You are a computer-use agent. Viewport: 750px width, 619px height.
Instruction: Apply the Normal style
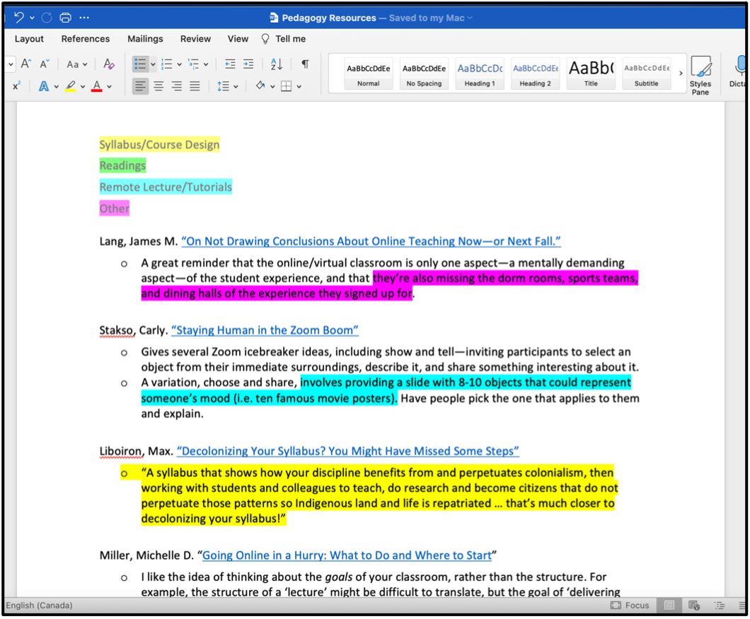pyautogui.click(x=369, y=73)
